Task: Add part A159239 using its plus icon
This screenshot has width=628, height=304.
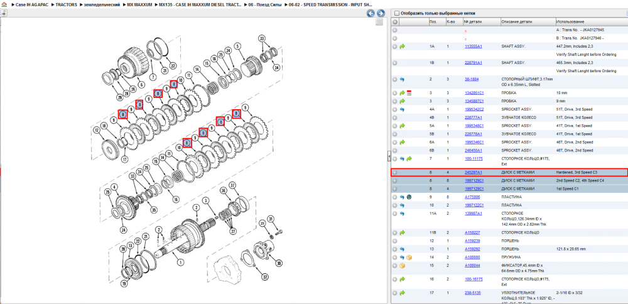Action: (x=394, y=241)
